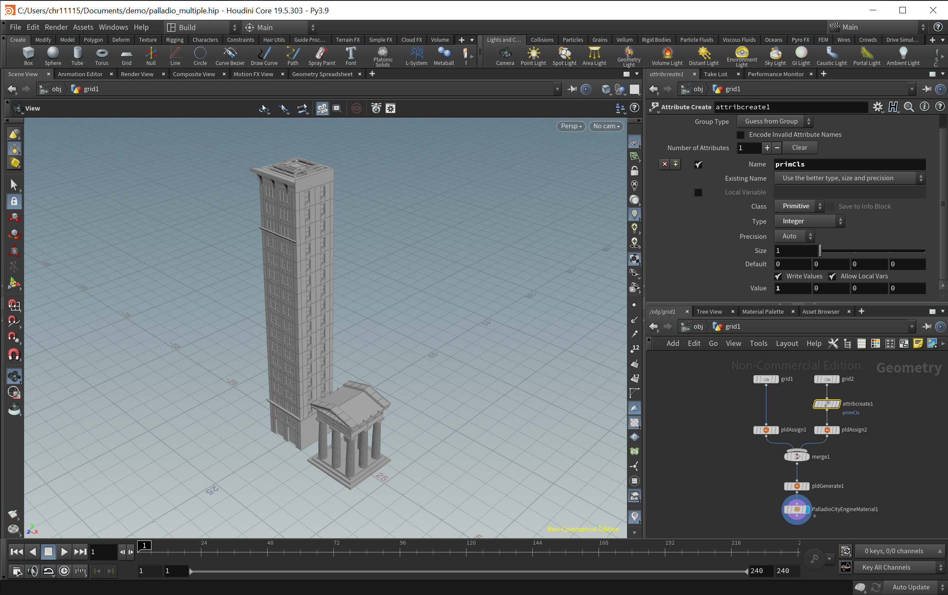
Task: Play the animation forward
Action: 64,552
